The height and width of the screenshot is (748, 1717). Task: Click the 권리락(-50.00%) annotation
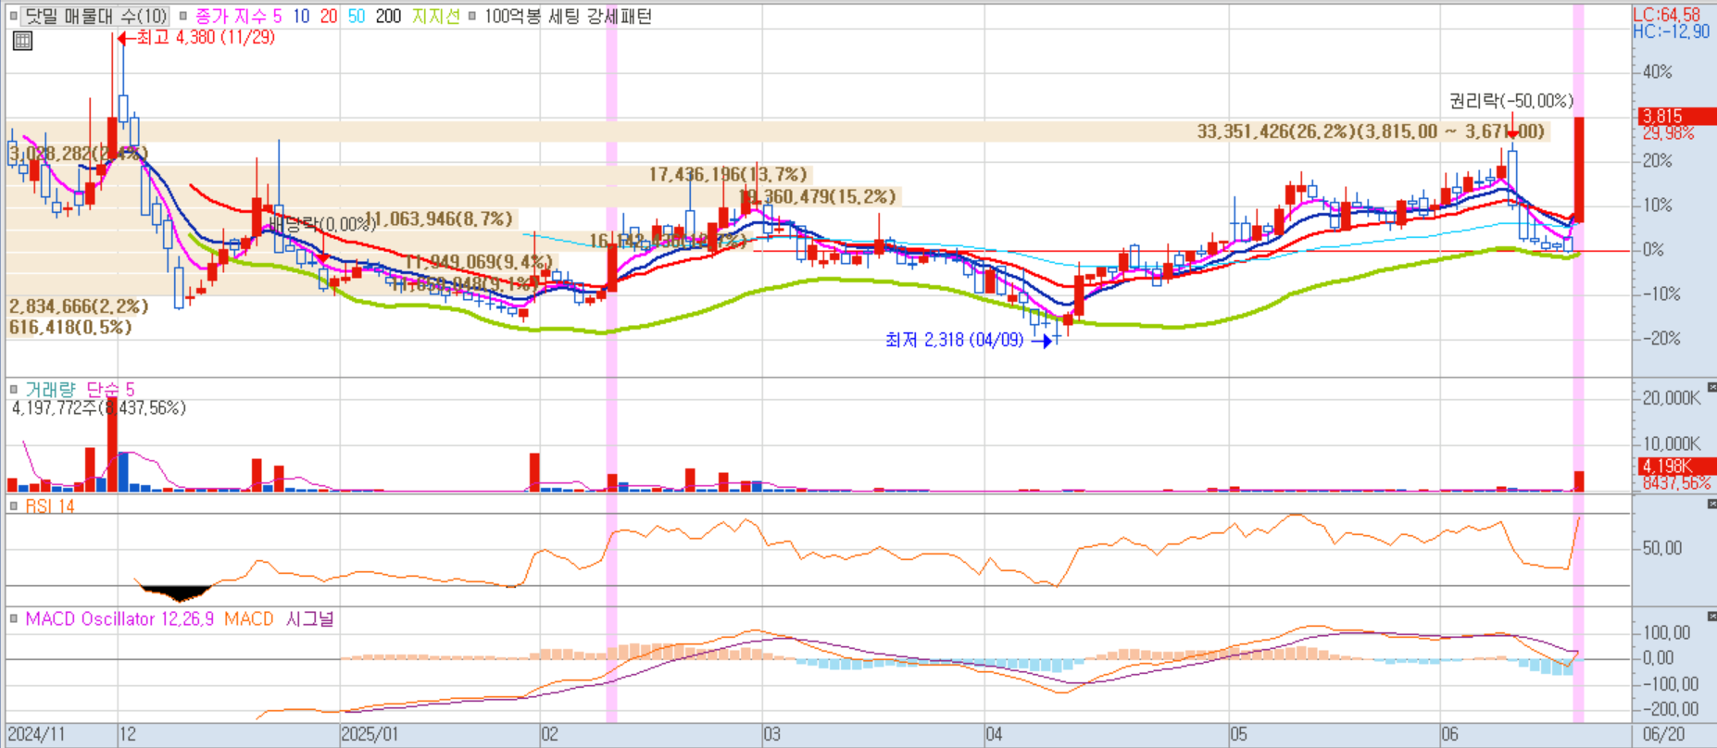(1511, 101)
